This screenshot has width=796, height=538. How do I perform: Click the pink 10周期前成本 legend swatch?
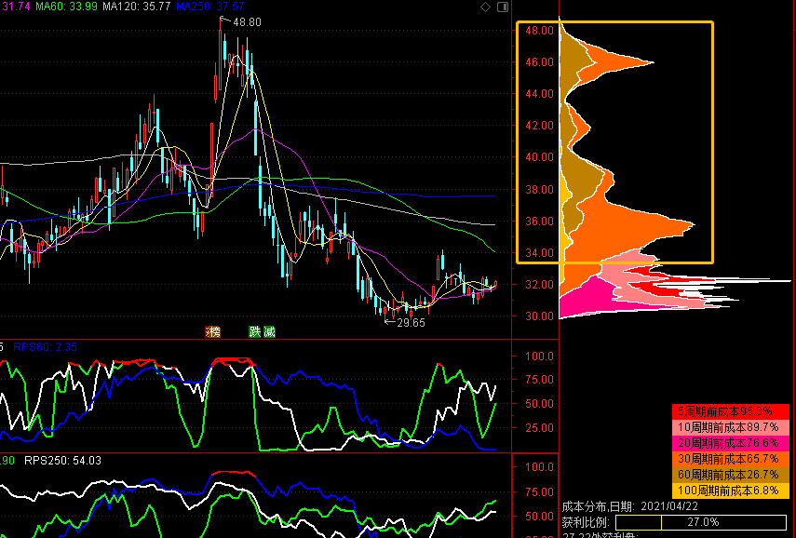[730, 426]
